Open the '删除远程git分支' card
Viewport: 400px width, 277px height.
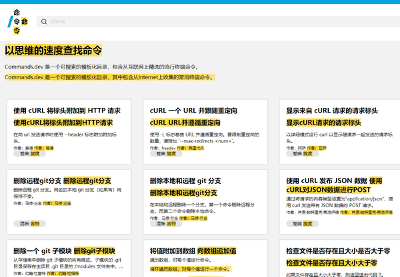[x=69, y=202]
